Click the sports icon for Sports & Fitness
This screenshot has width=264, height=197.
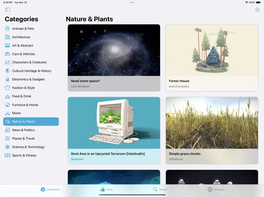click(x=7, y=155)
